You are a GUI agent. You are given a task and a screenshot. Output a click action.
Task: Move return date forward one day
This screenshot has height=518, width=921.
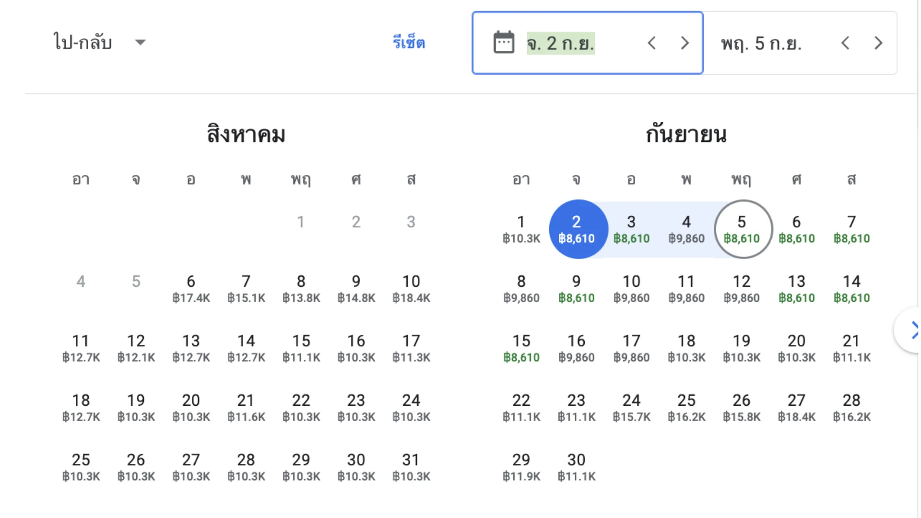click(878, 43)
